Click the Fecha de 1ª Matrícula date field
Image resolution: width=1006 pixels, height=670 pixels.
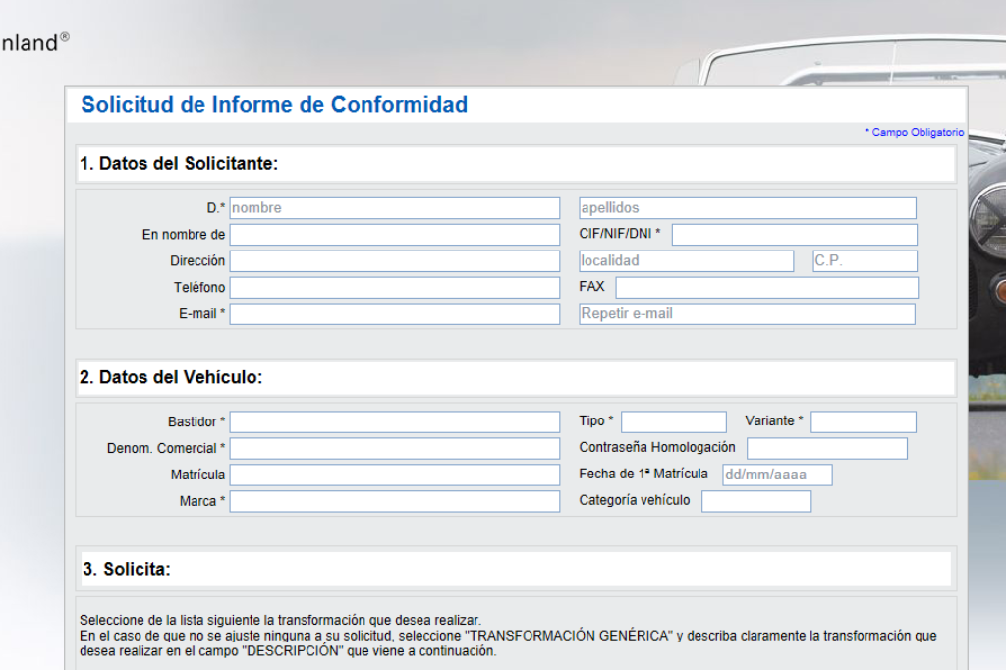pyautogui.click(x=777, y=475)
